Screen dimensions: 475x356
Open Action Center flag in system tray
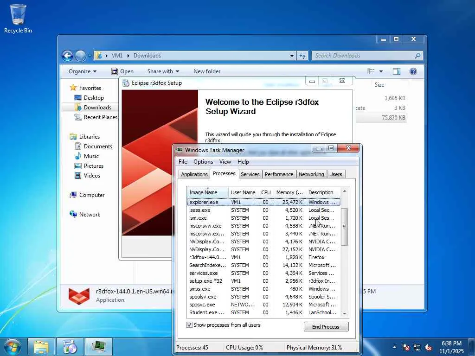[x=406, y=347]
